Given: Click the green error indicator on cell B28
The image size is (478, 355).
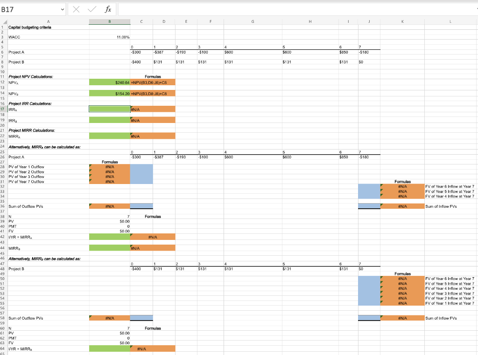Looking at the screenshot, I should click(91, 165).
